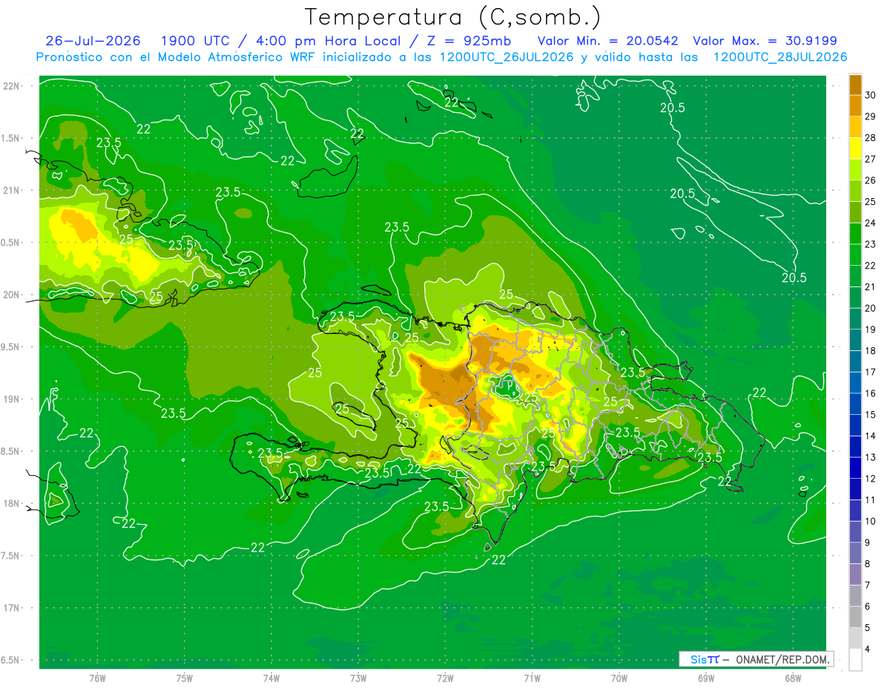Click the 70W longitude axis label
This screenshot has width=890, height=688.
click(x=619, y=678)
